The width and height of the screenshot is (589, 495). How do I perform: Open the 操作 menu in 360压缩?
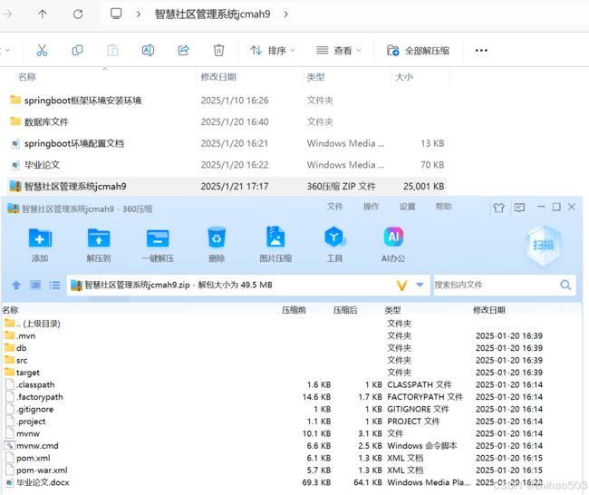tap(372, 207)
